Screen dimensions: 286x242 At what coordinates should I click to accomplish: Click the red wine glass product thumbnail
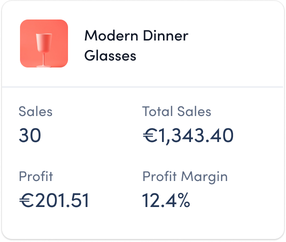coord(44,43)
